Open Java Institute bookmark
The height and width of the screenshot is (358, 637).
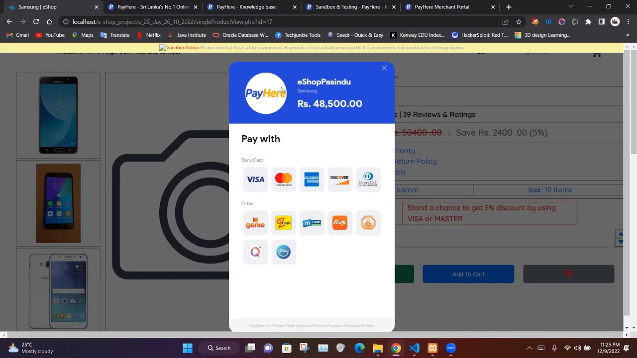(187, 35)
